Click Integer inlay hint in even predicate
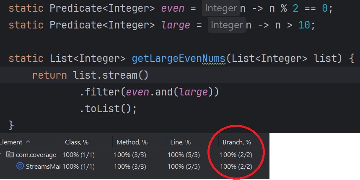 220,8
